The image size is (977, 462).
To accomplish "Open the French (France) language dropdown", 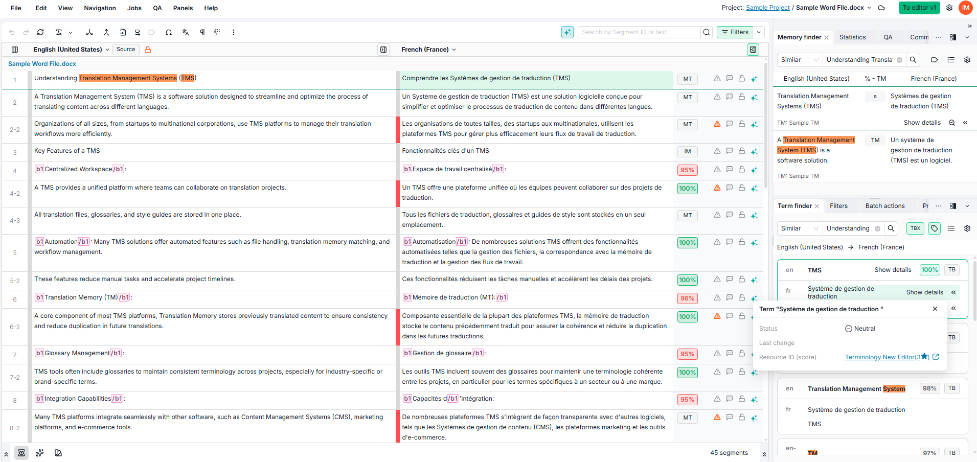I will coord(429,50).
